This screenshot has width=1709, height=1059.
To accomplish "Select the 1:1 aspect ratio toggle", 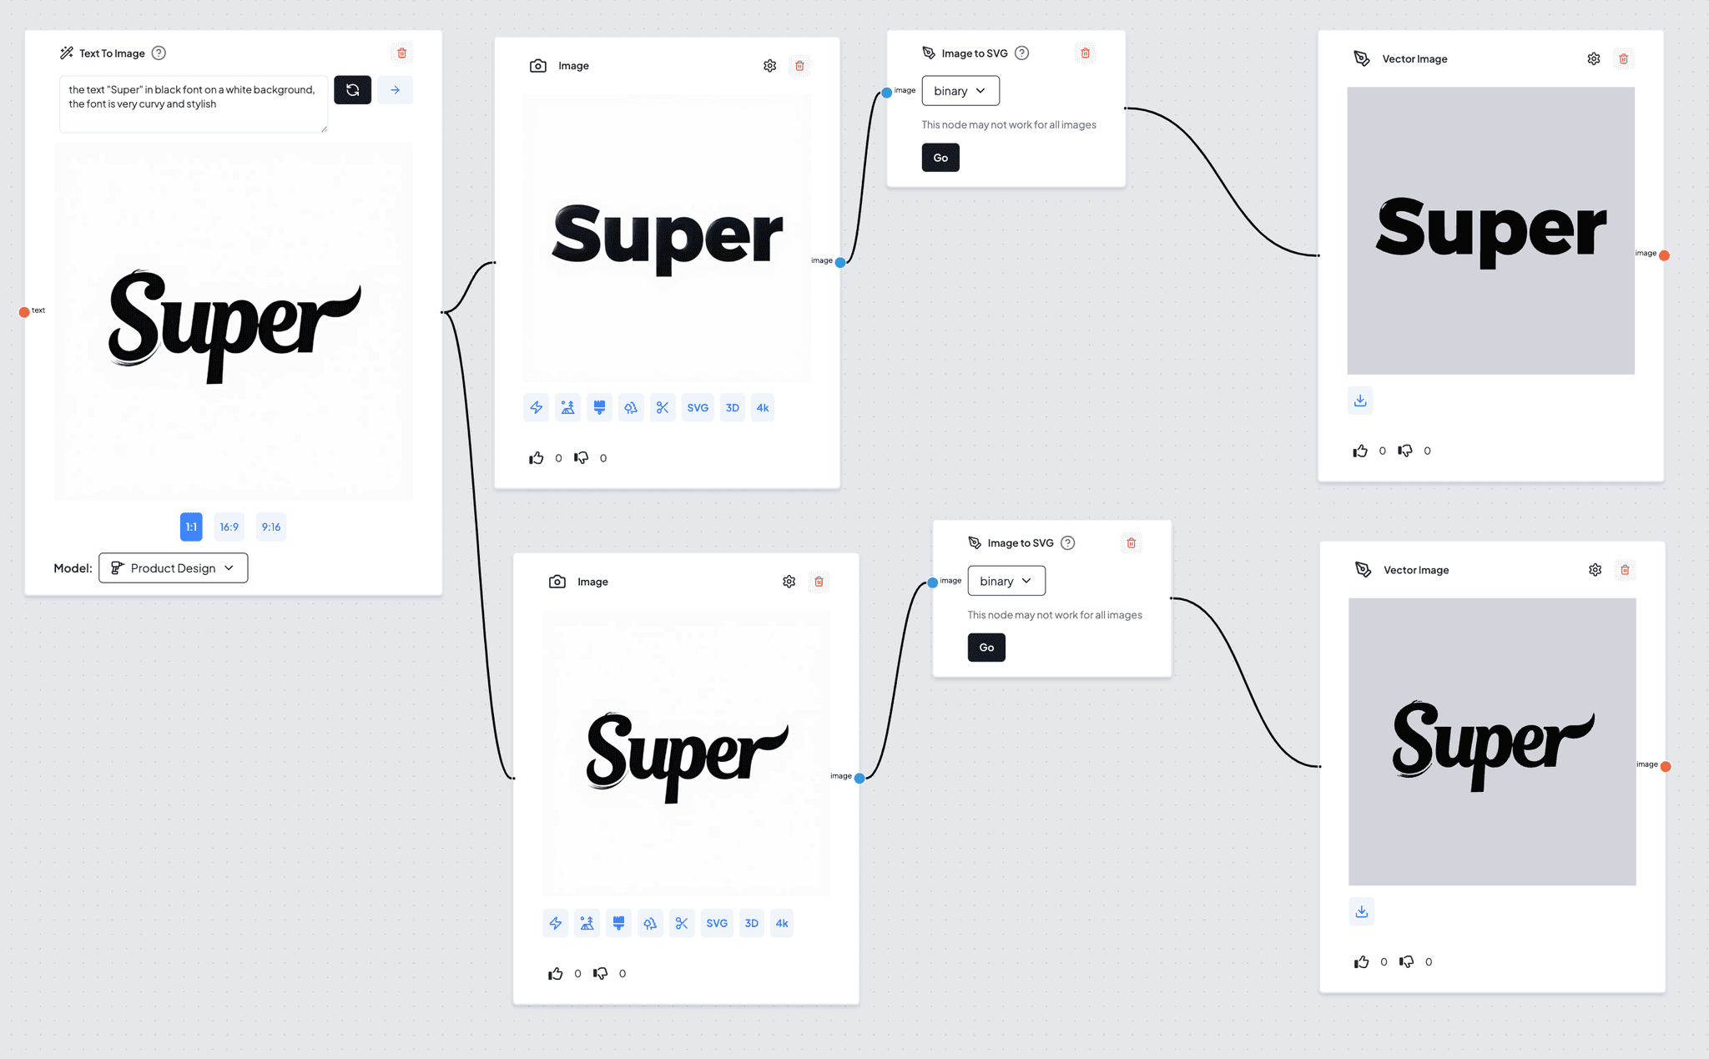I will coord(192,527).
